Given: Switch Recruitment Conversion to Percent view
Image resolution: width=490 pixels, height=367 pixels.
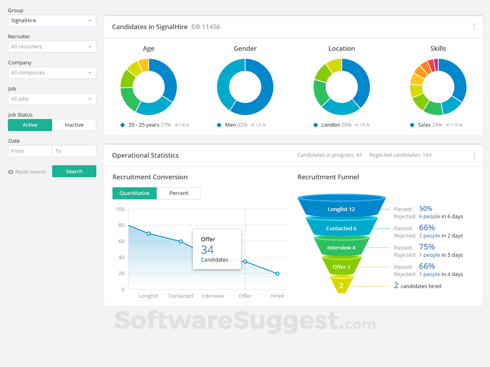Looking at the screenshot, I should coord(179,193).
